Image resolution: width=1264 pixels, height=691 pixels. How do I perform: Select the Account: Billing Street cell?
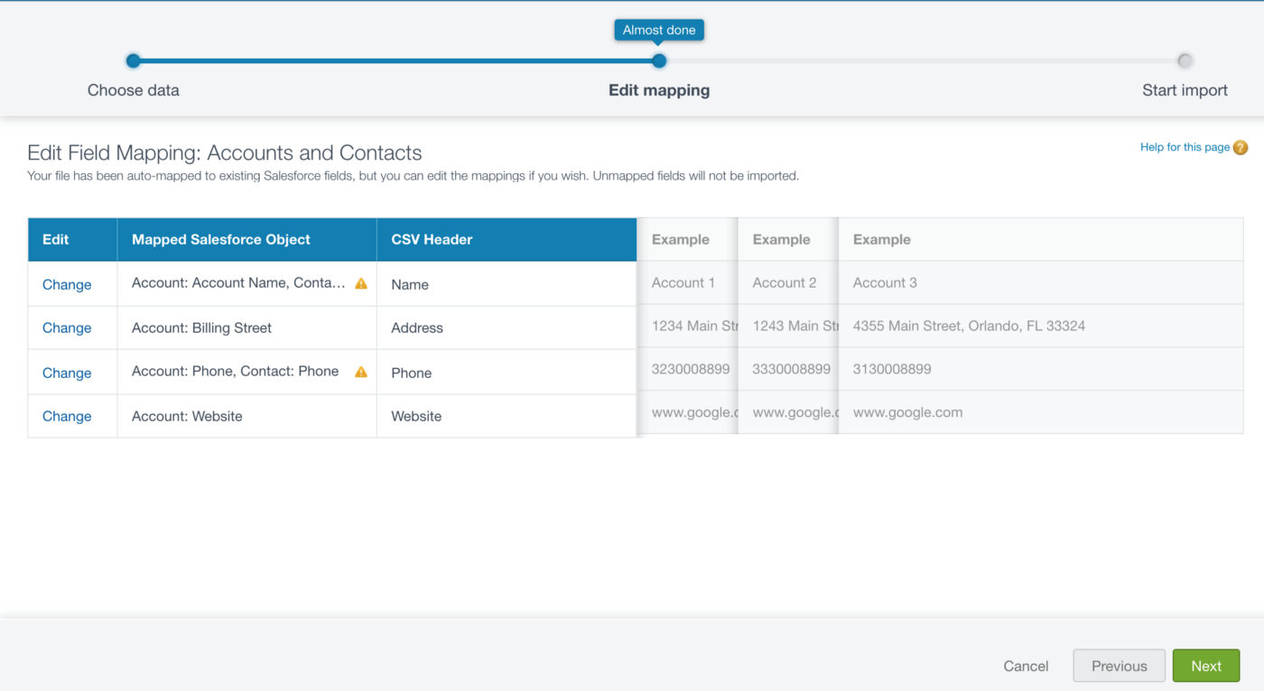click(x=246, y=327)
